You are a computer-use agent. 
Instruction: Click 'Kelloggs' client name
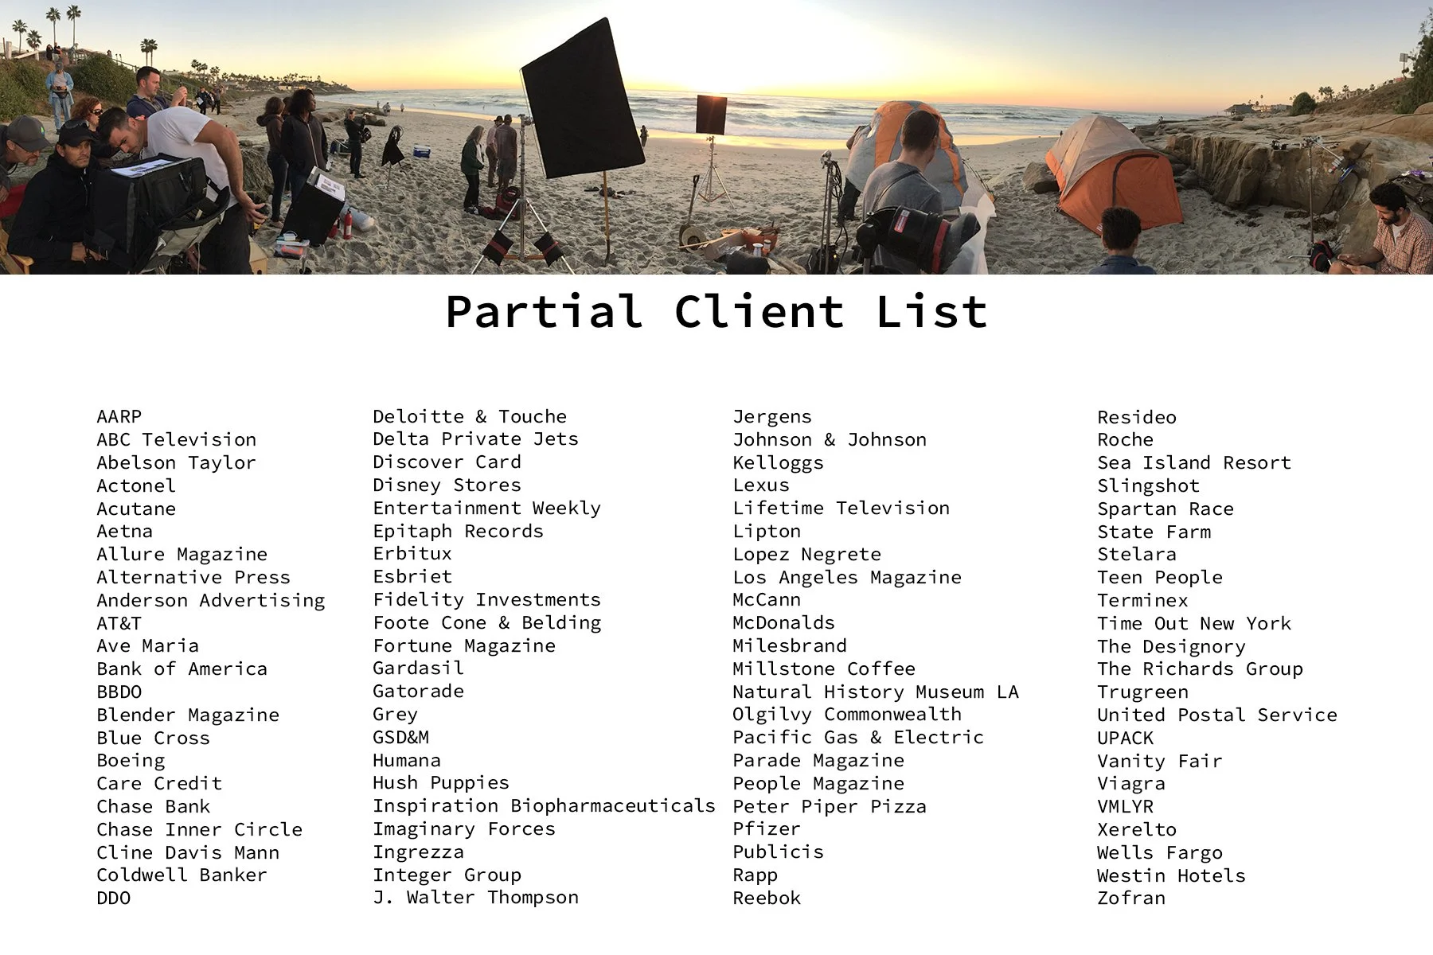tap(779, 462)
